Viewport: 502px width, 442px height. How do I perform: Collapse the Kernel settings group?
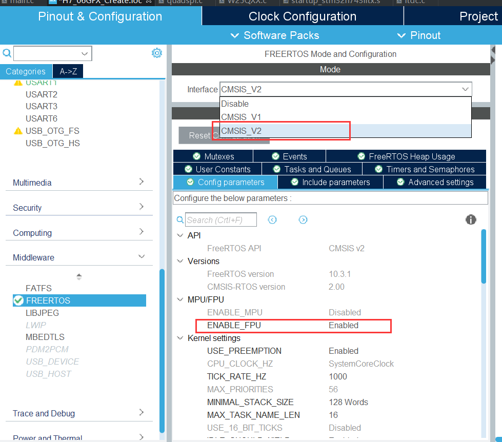(180, 338)
